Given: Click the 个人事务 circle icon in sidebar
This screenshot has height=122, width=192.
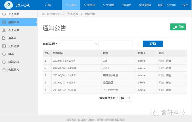Looking at the screenshot, I should [4, 14].
